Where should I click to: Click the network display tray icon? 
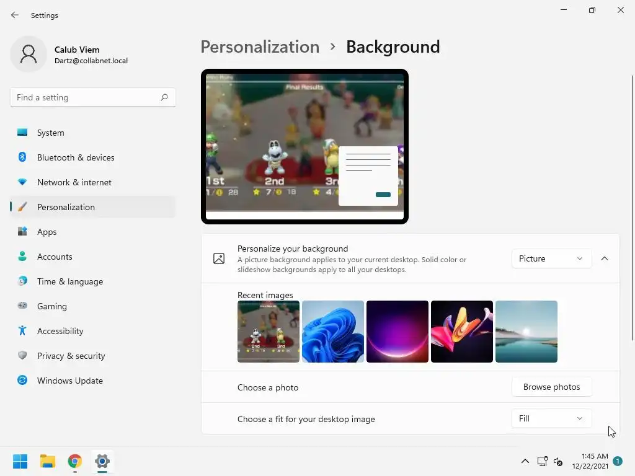(x=542, y=461)
